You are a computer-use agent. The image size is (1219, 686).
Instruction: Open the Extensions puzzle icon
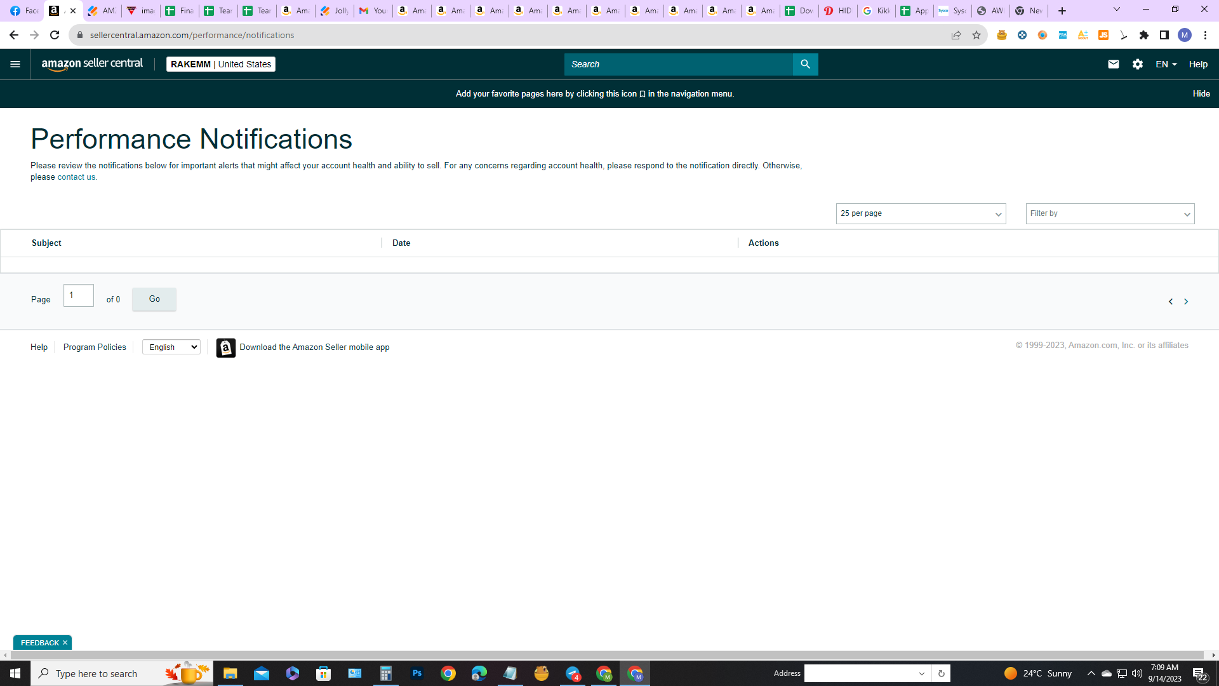1143,35
